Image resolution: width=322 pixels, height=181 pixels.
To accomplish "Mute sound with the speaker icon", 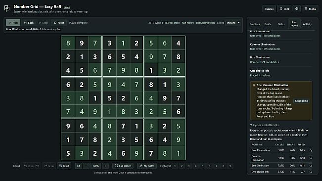I will 297,9.
